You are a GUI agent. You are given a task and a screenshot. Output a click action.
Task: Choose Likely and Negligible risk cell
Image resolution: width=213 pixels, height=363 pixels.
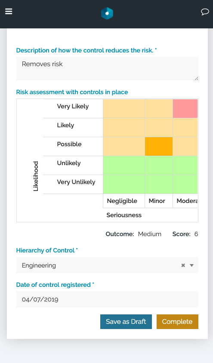click(124, 128)
